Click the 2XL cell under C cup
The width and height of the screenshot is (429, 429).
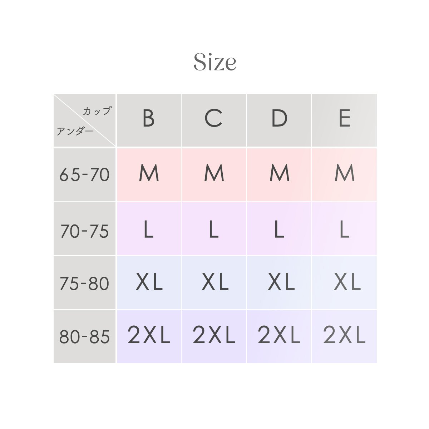point(214,337)
